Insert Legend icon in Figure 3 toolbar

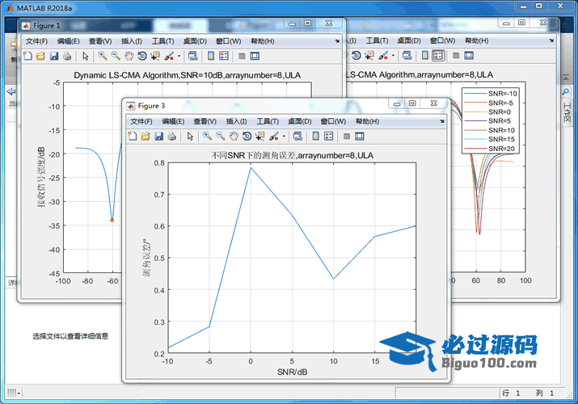[328, 137]
